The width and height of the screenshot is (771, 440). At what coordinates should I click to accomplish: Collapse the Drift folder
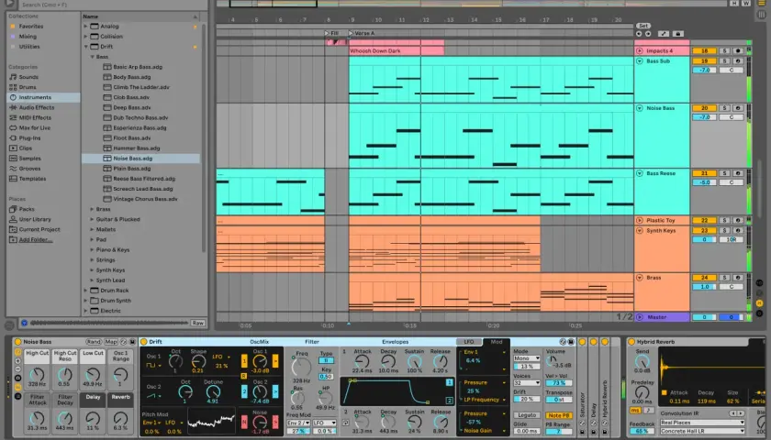(x=85, y=47)
